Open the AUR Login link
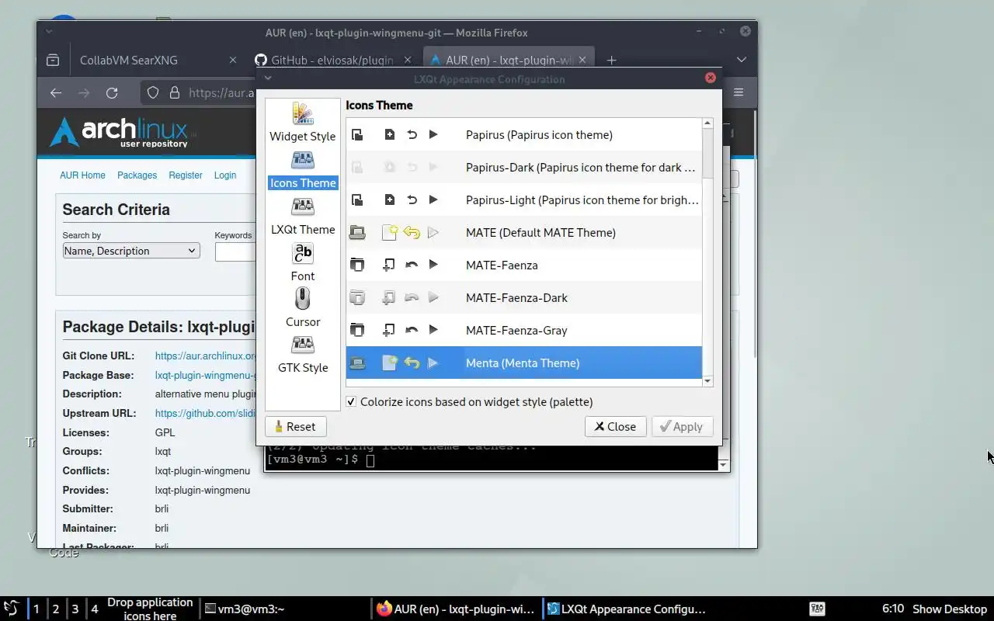 click(x=225, y=175)
